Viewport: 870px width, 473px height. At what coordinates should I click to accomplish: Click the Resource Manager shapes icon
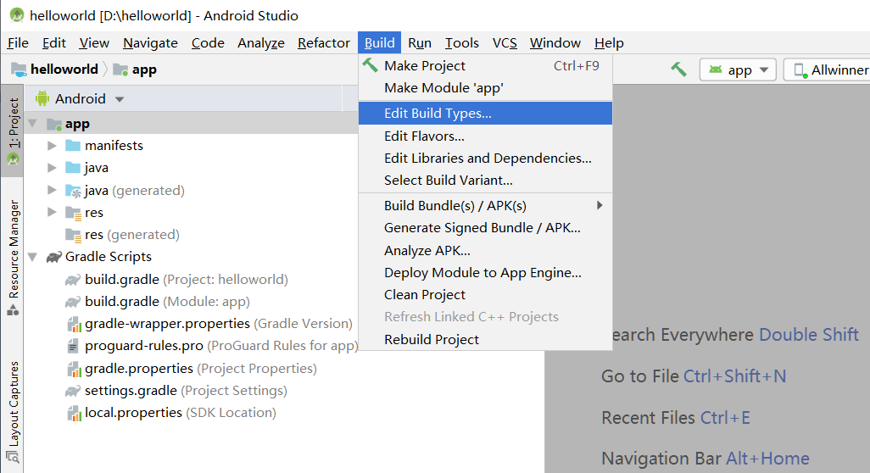pyautogui.click(x=13, y=310)
